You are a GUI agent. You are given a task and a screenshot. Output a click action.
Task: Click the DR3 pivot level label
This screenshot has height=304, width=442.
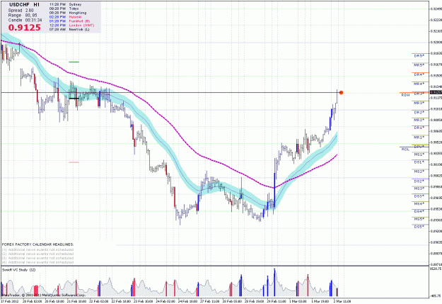[x=419, y=94]
